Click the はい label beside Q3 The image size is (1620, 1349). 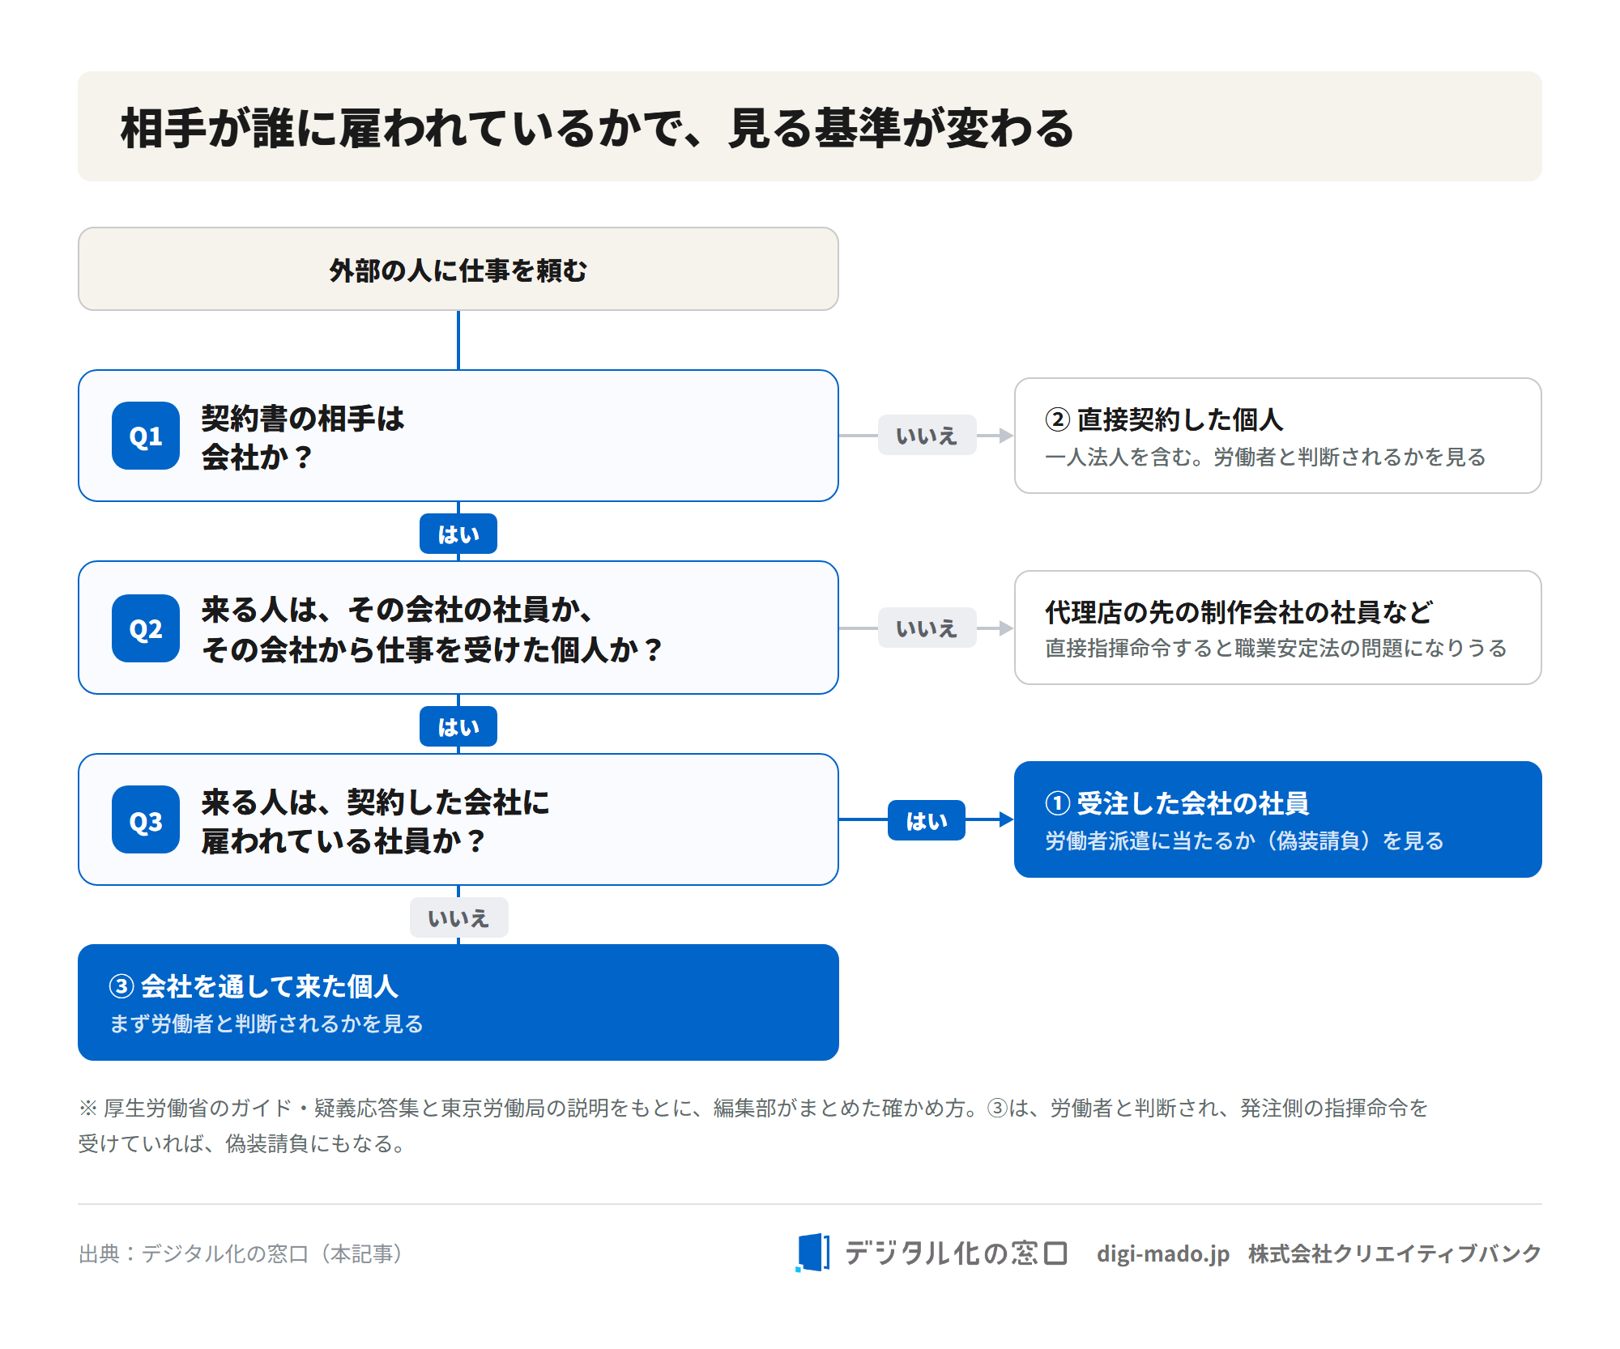click(927, 820)
